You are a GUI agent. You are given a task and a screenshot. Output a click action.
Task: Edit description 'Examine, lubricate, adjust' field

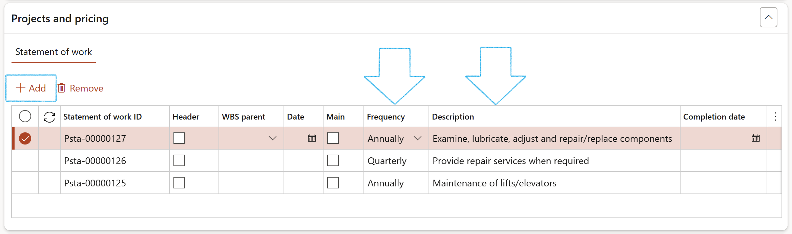[552, 138]
